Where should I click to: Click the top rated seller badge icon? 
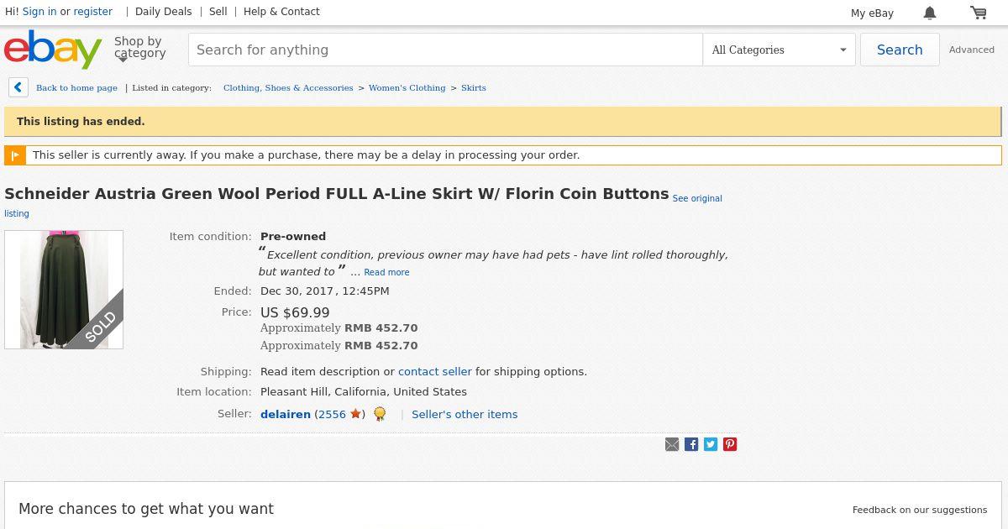[x=380, y=414]
